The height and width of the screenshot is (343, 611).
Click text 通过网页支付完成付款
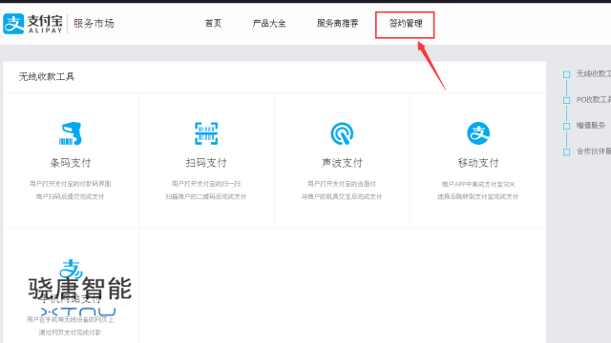pyautogui.click(x=70, y=333)
